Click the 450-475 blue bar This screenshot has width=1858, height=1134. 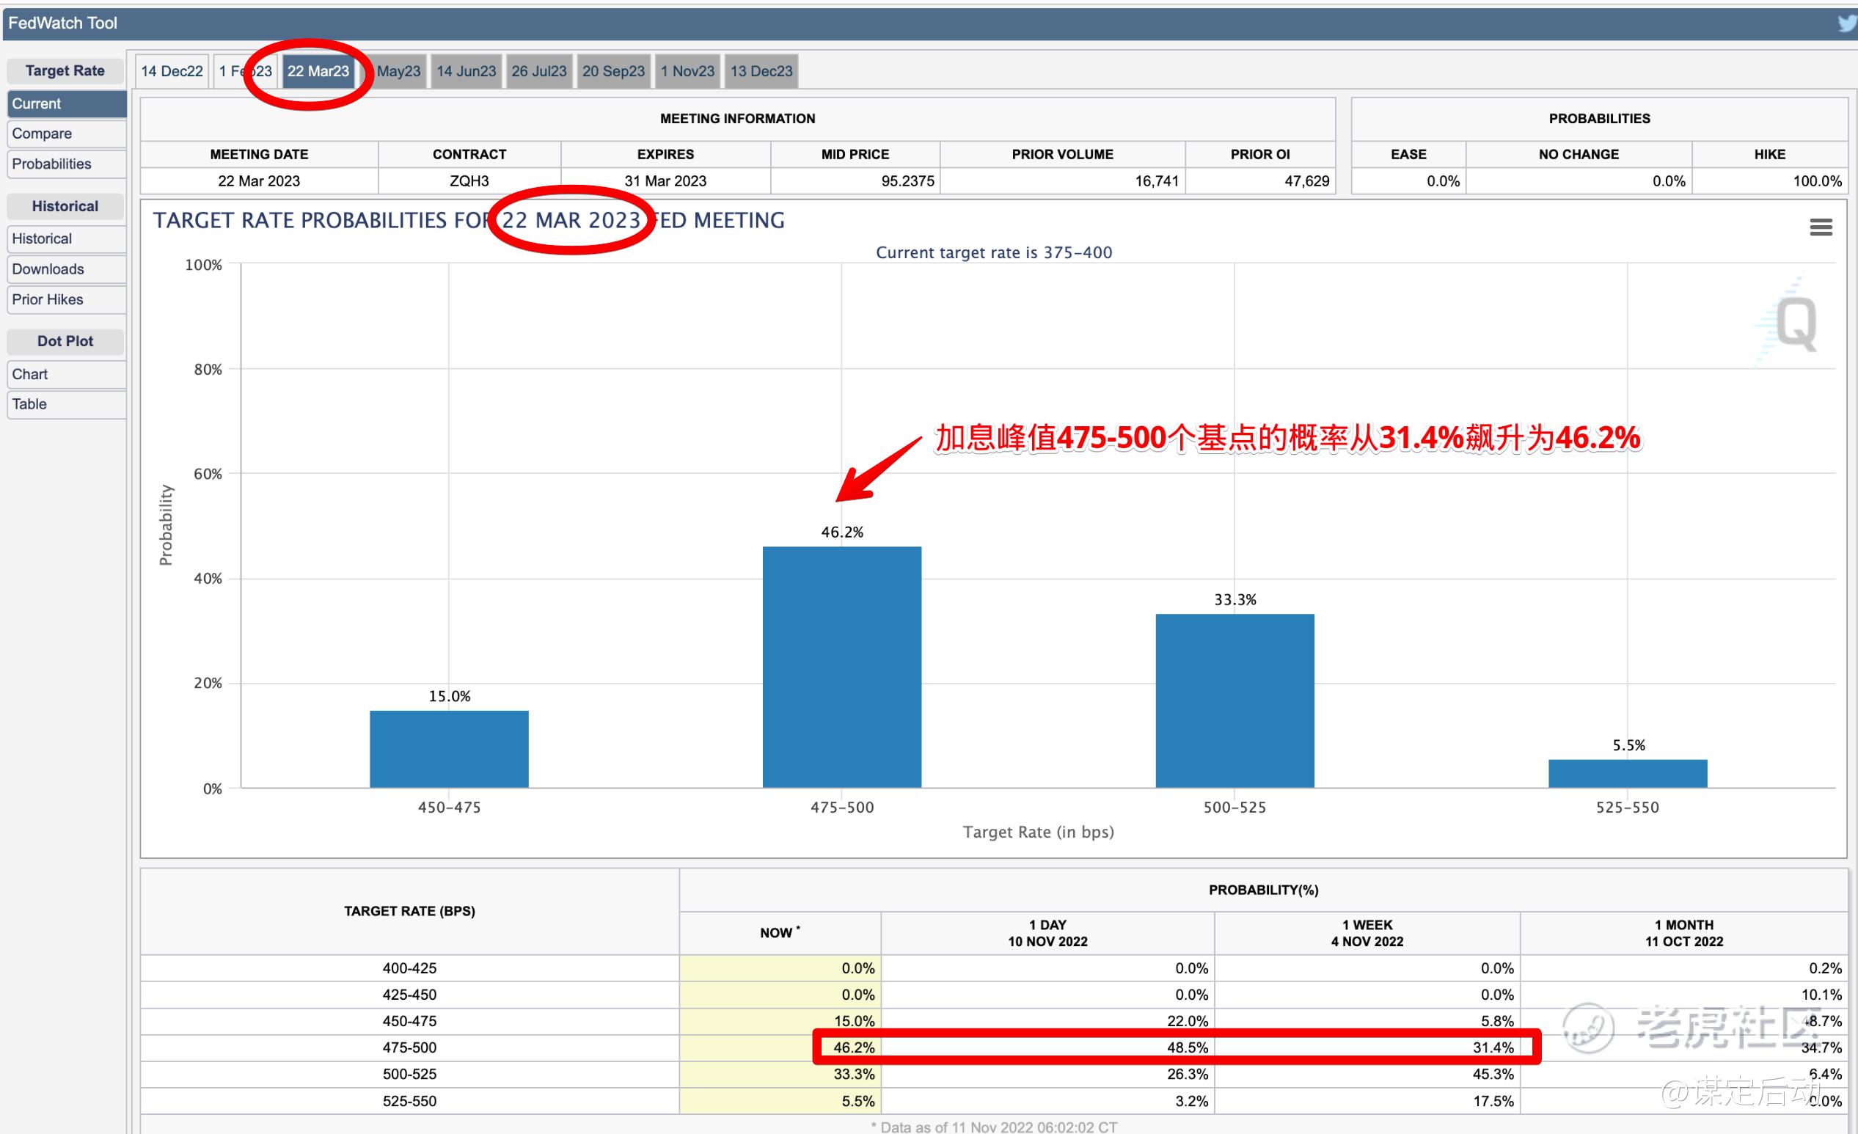(449, 749)
